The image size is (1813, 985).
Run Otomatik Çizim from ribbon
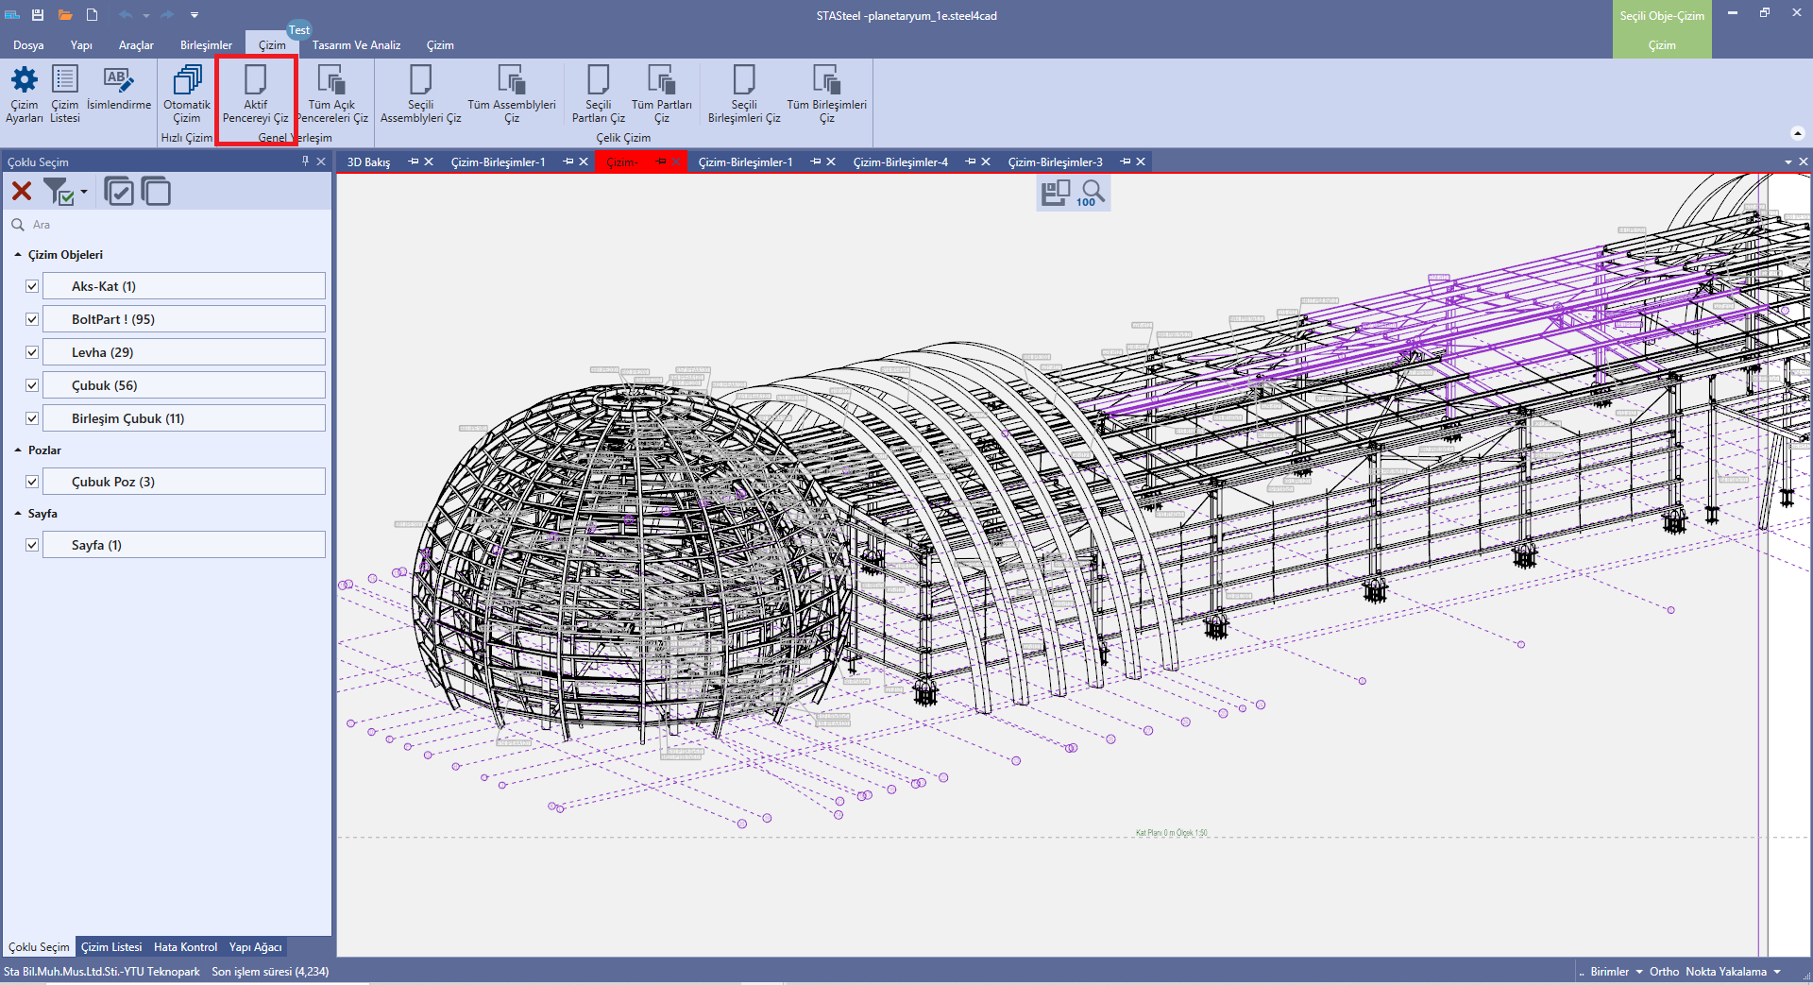coord(187,82)
